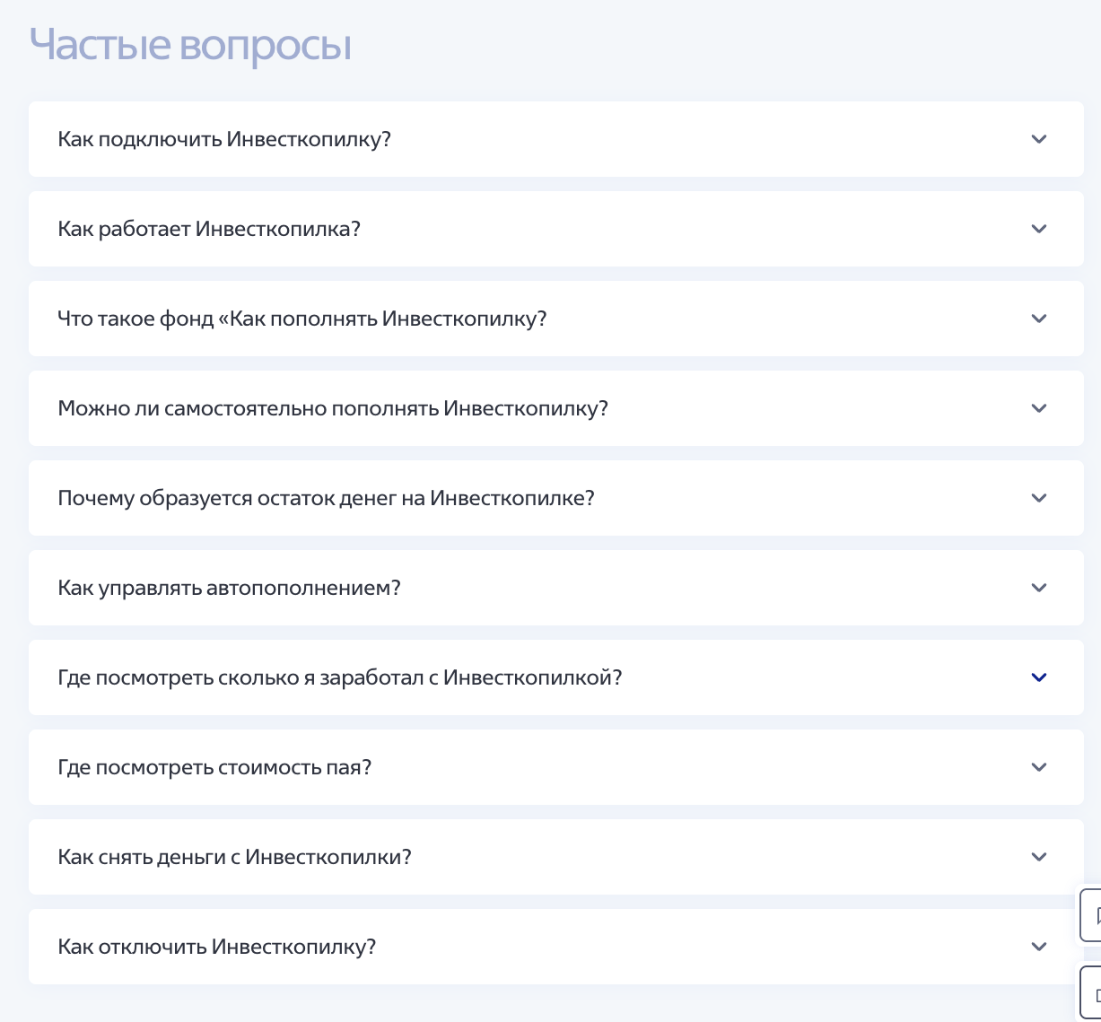The height and width of the screenshot is (1022, 1101).
Task: Open question text "Как отключить Инвесткопилку?"
Action: [216, 947]
